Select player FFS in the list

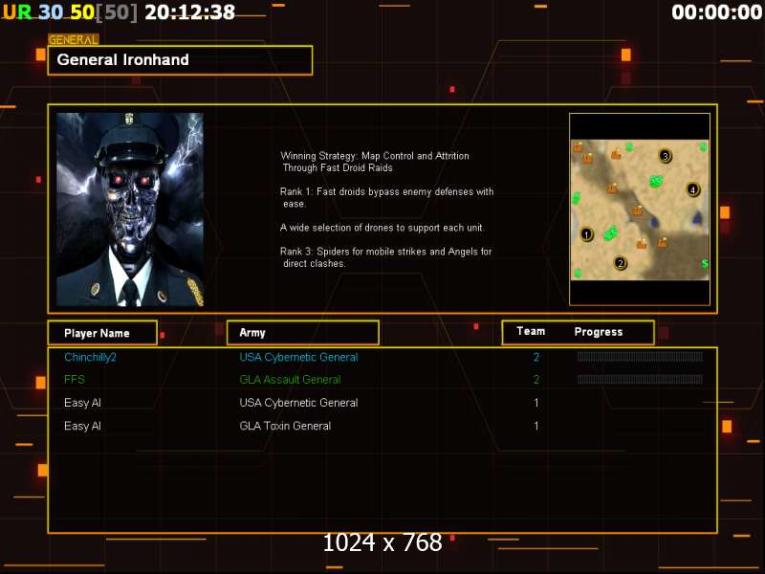click(75, 380)
